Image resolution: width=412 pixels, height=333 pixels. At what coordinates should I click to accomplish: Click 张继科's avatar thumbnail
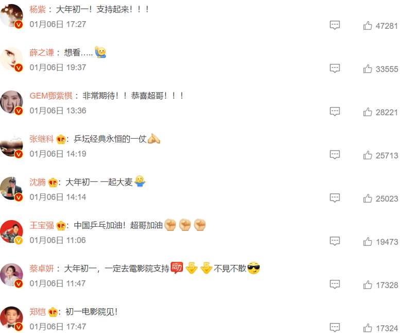pos(11,145)
